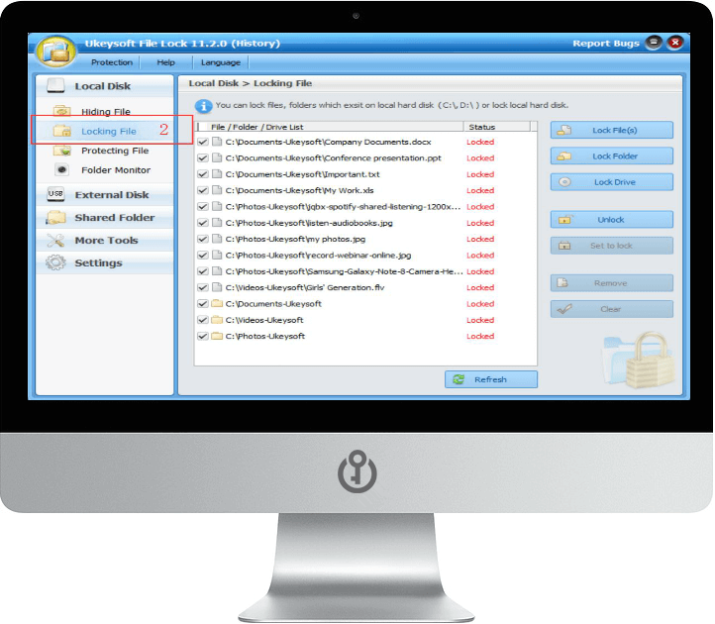This screenshot has height=624, width=715.
Task: Click the Unlock open-padlock icon
Action: 564,220
